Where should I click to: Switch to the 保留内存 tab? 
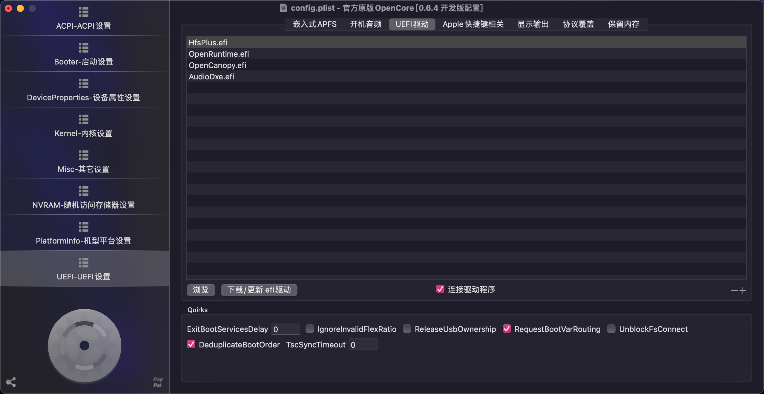(624, 24)
